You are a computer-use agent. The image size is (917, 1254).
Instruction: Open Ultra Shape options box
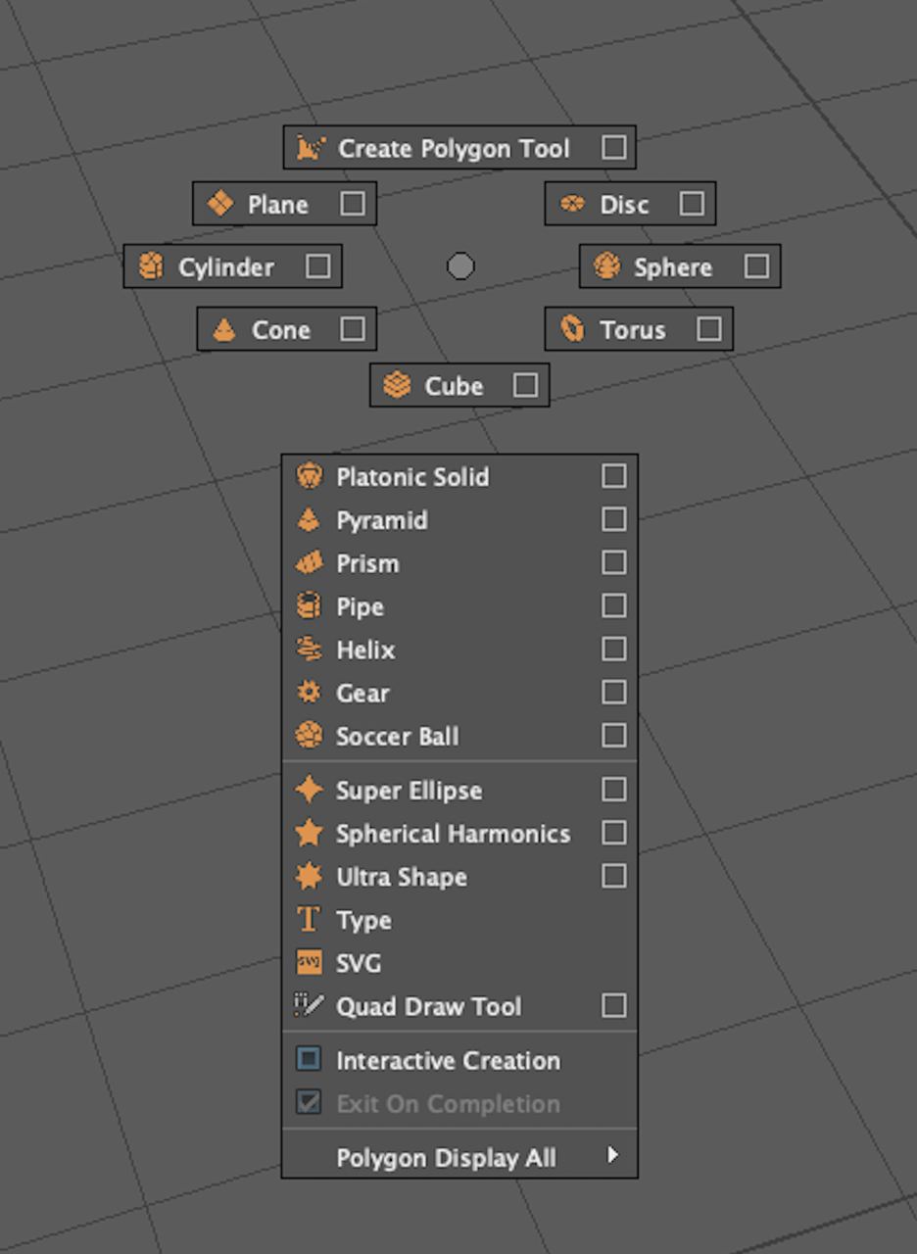(614, 876)
